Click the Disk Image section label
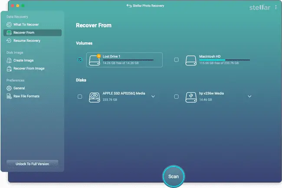 [x=15, y=52]
